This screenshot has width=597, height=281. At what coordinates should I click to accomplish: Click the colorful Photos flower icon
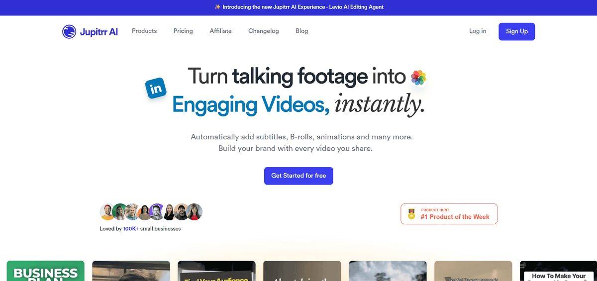point(418,78)
